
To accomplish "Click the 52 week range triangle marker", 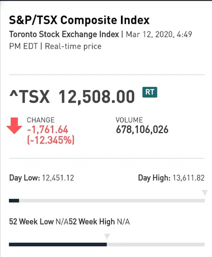I will (x=107, y=236).
